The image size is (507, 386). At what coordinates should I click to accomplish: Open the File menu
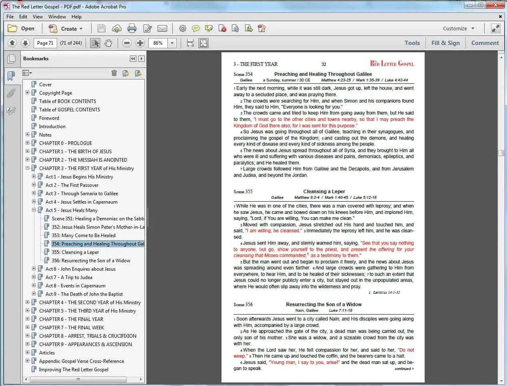pos(10,17)
